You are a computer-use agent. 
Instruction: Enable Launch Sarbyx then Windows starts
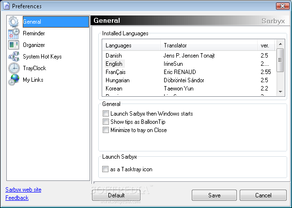point(106,114)
